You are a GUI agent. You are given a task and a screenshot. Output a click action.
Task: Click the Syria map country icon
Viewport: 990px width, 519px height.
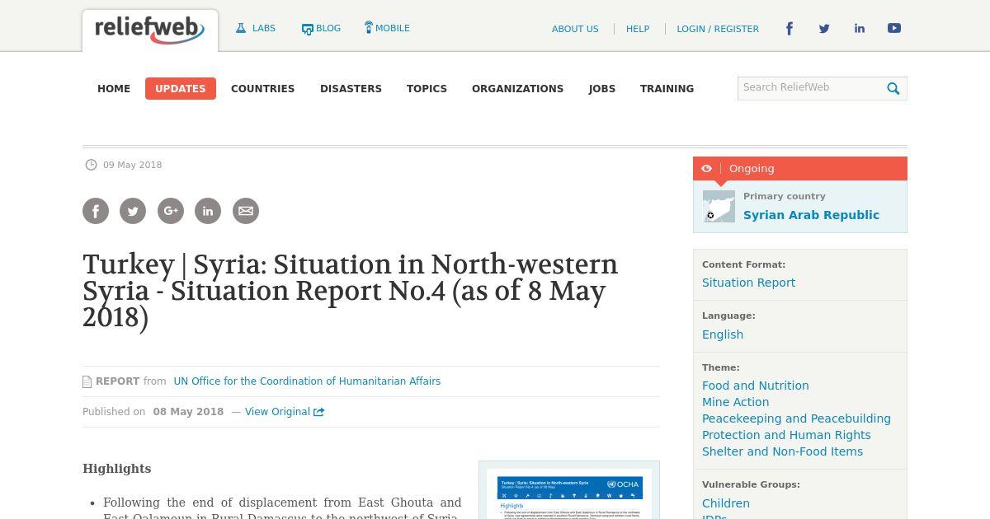(719, 207)
